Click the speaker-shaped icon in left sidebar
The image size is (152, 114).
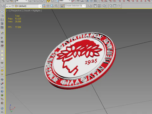[2, 42]
